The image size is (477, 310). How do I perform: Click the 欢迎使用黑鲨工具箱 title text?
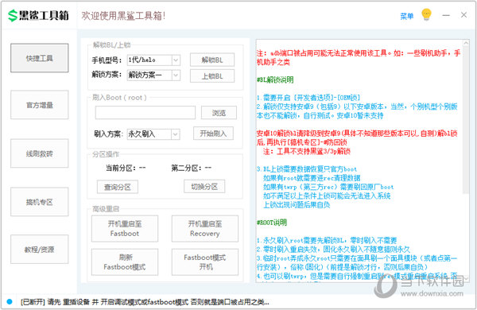point(123,16)
